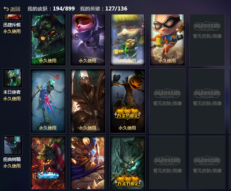This screenshot has height=191, width=231.
Task: Open the Union Jack scarecrow skin card
Action: tap(48, 101)
